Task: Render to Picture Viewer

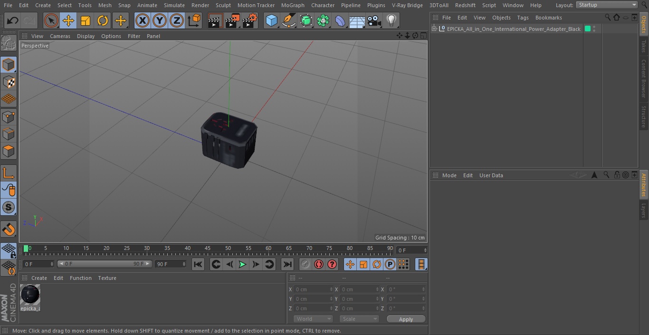Action: click(232, 20)
